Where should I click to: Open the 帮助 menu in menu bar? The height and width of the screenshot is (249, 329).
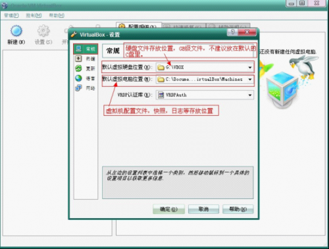[57, 15]
